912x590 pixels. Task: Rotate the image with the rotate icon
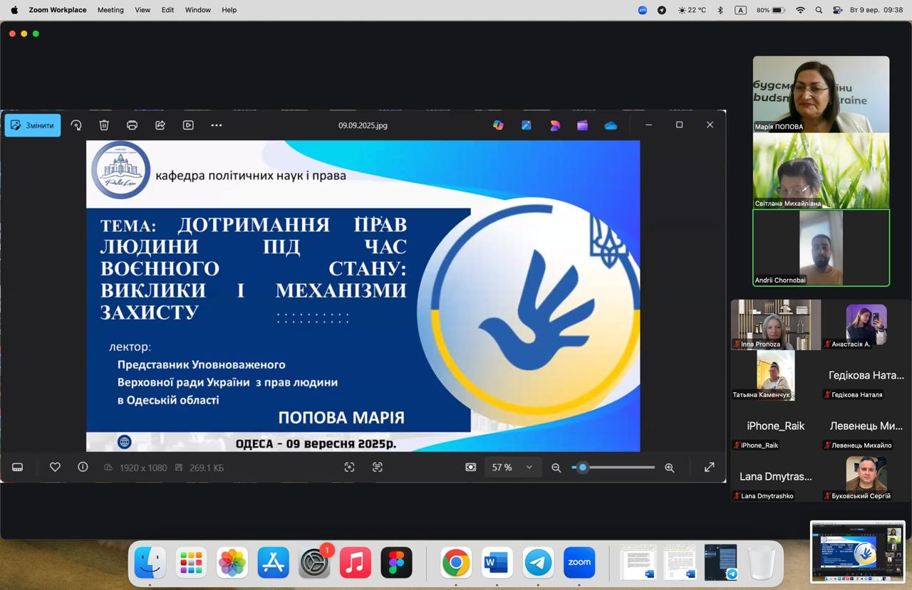(x=76, y=125)
